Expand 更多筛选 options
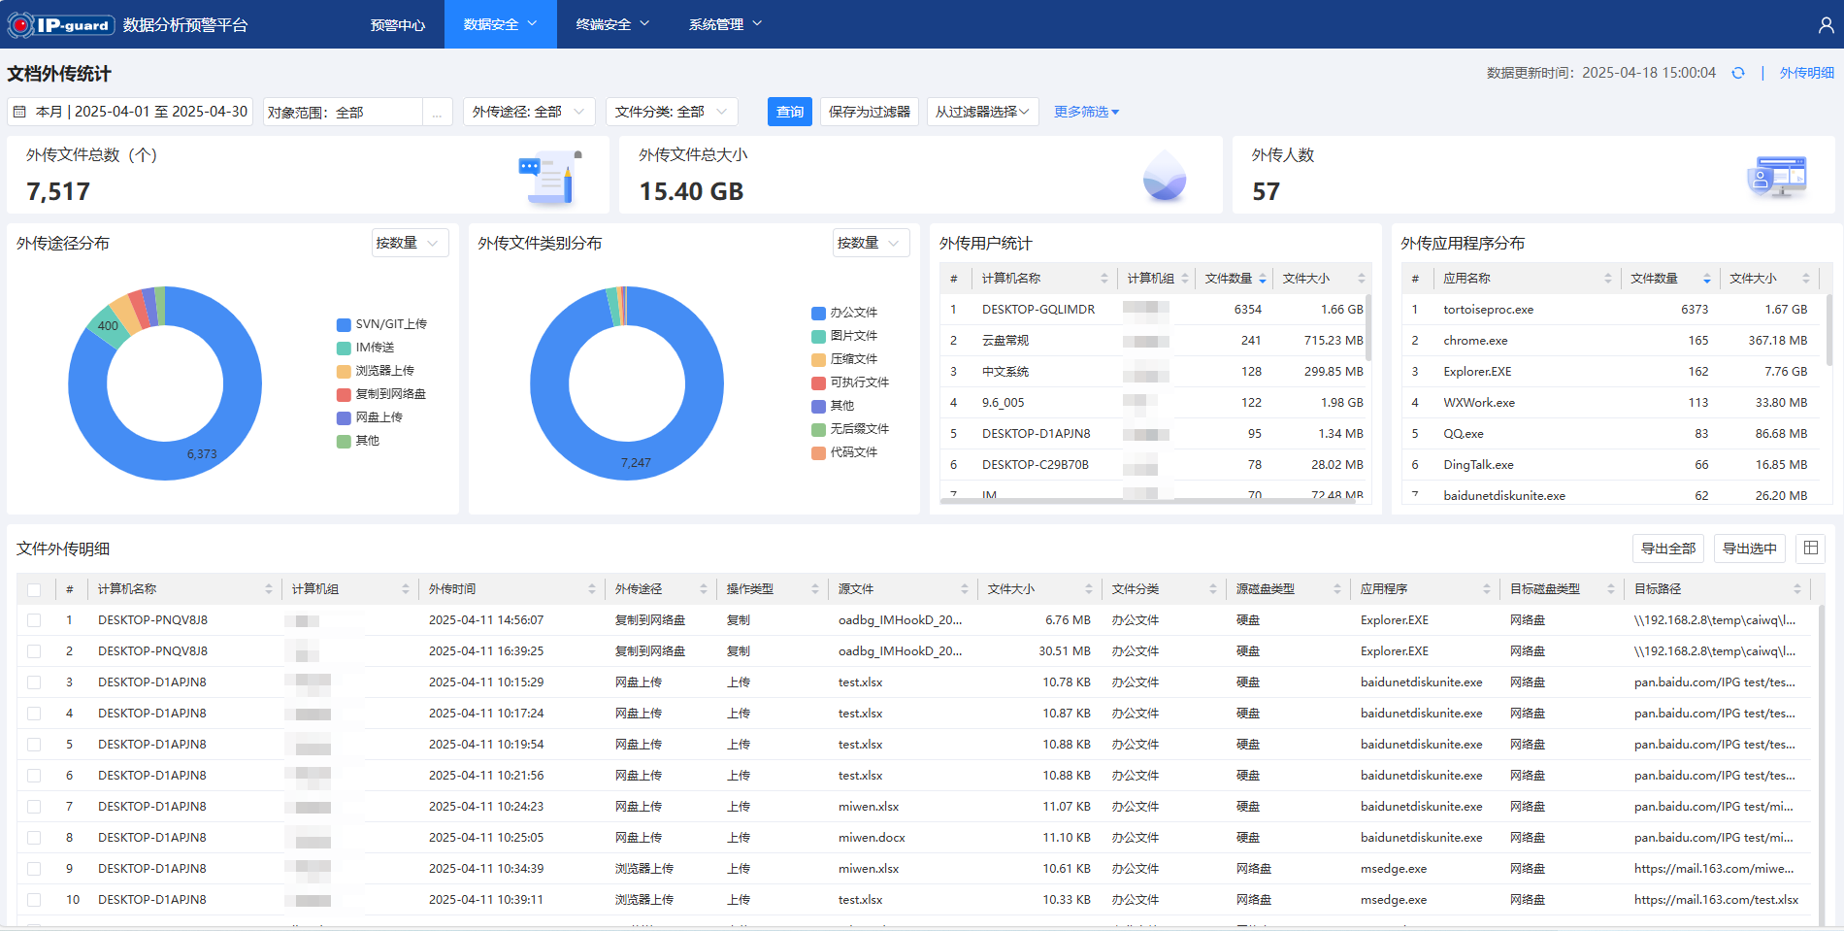This screenshot has width=1844, height=931. (1086, 112)
